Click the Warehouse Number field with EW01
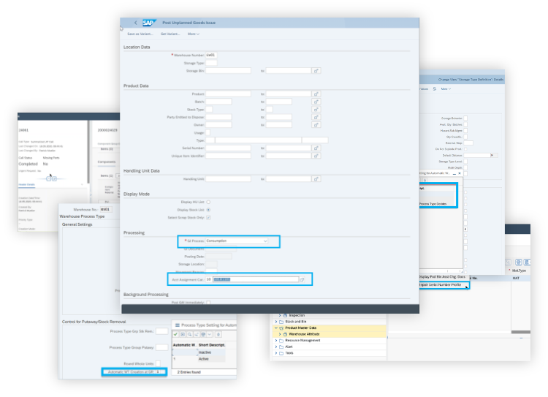 pos(211,56)
